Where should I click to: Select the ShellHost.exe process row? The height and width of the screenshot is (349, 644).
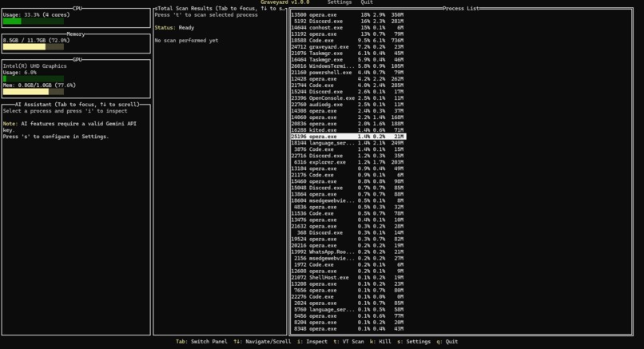(348, 278)
